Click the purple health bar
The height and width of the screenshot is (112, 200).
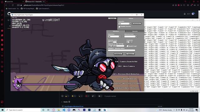pyautogui.click(x=49, y=84)
